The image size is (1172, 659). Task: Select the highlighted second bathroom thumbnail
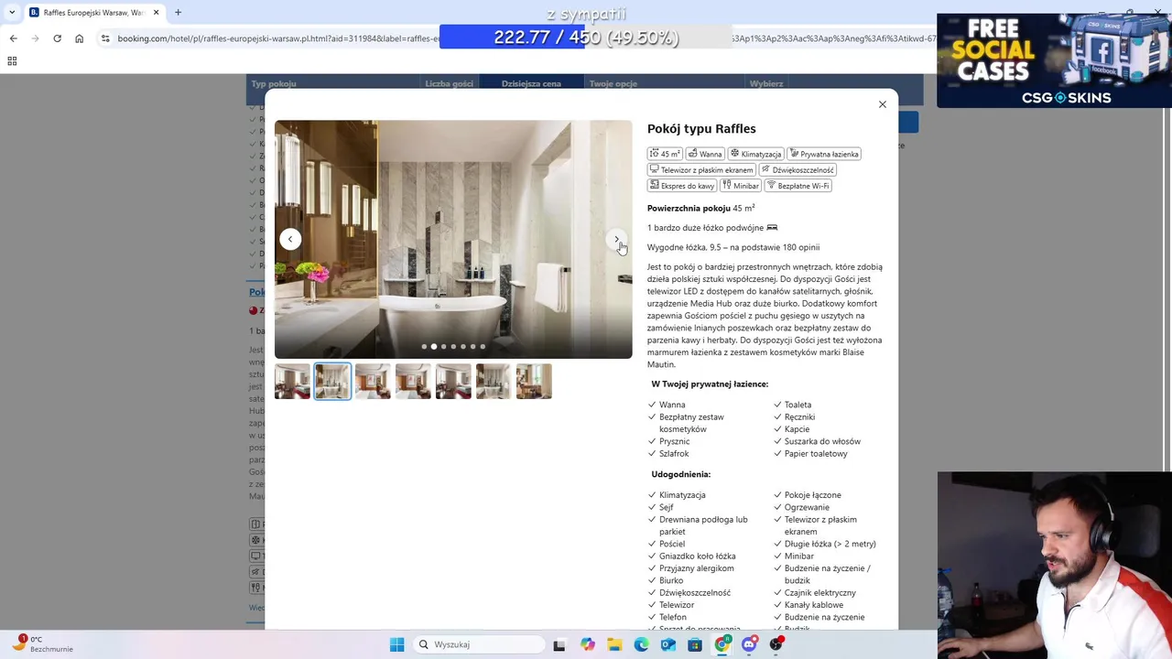332,382
